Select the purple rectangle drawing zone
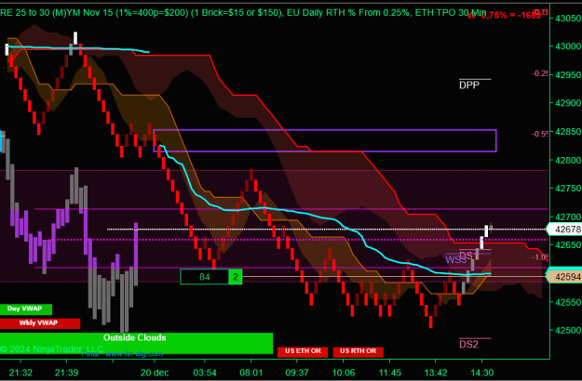 tap(325, 140)
